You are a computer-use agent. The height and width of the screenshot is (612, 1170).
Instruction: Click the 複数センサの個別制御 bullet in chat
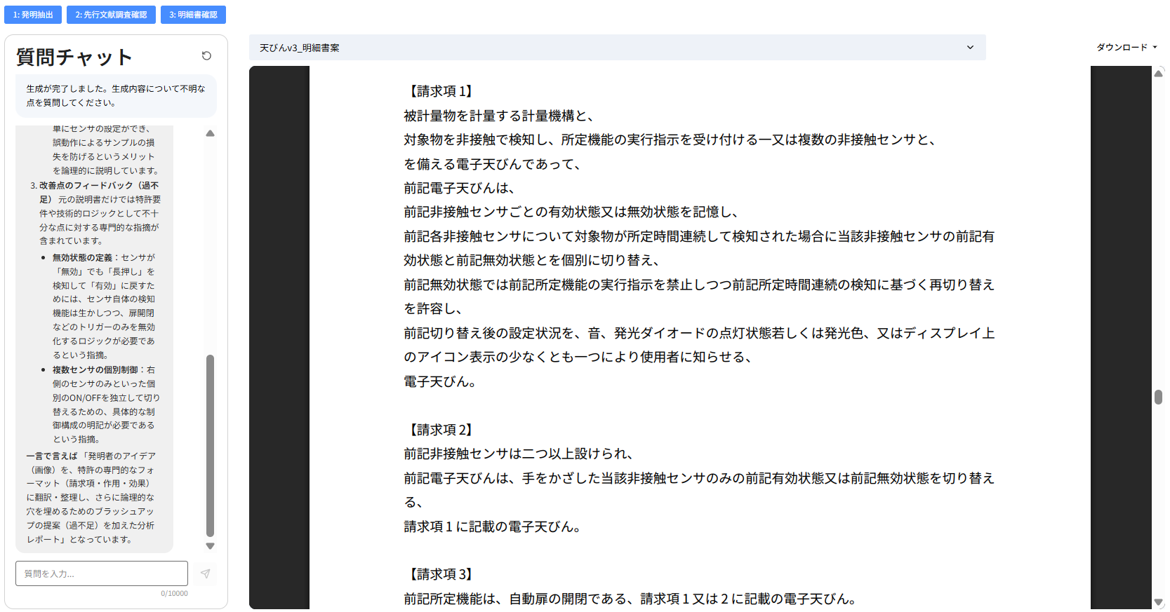pyautogui.click(x=105, y=404)
